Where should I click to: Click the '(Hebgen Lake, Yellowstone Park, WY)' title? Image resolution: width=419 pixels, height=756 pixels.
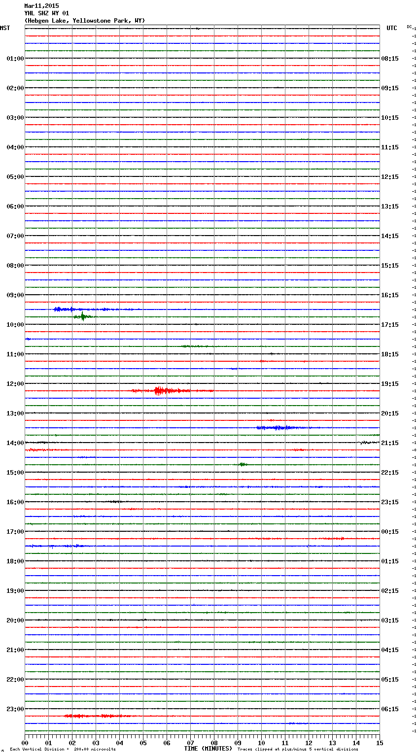coord(85,21)
